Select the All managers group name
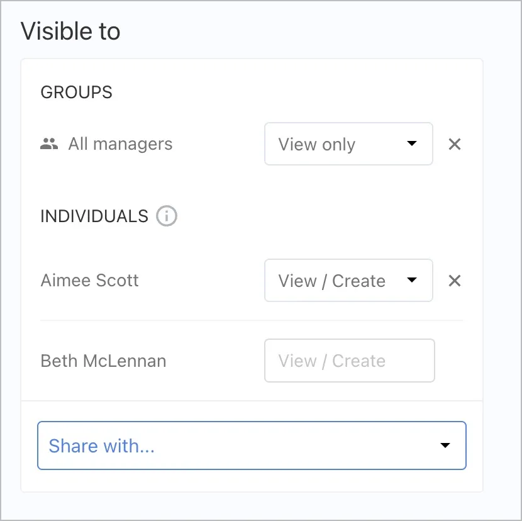Screen dimensions: 522x521 (x=120, y=144)
